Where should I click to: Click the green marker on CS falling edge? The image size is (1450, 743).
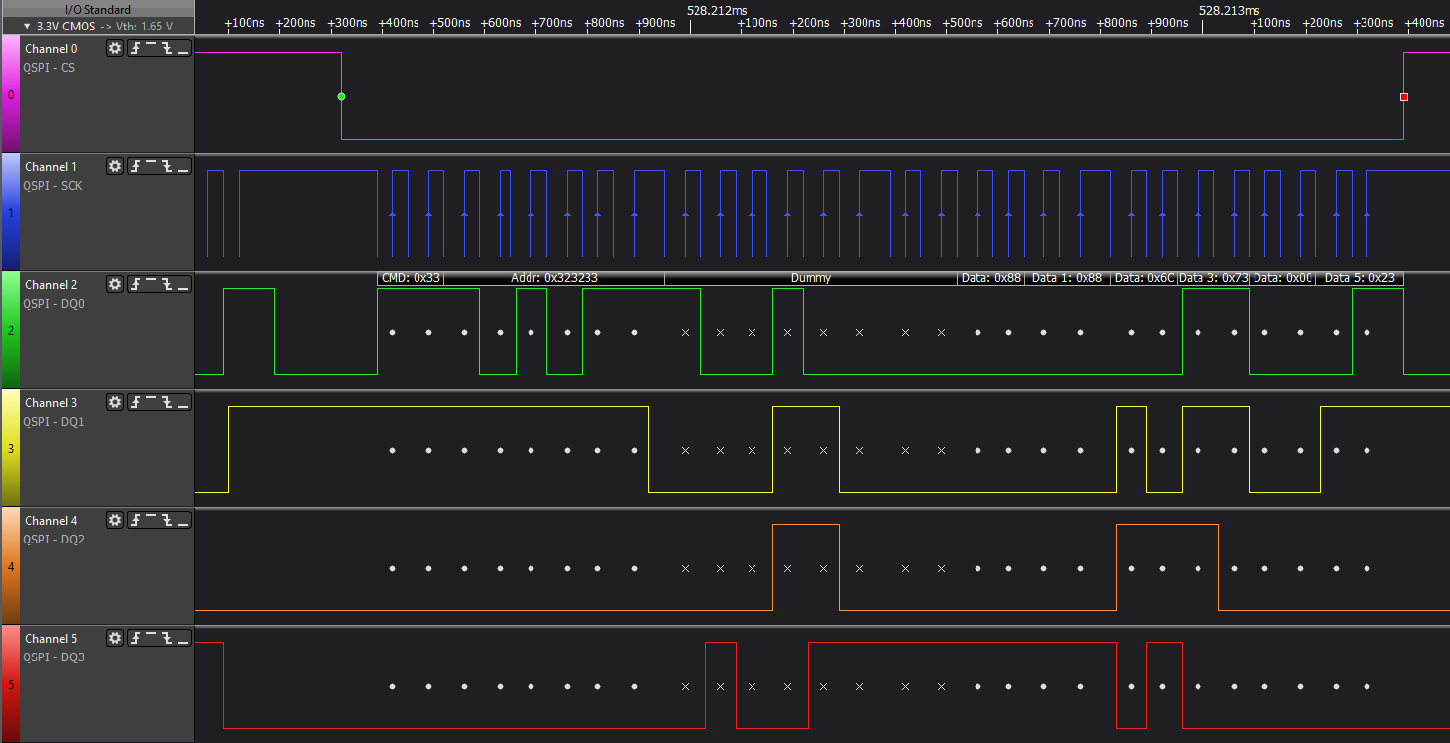click(341, 96)
